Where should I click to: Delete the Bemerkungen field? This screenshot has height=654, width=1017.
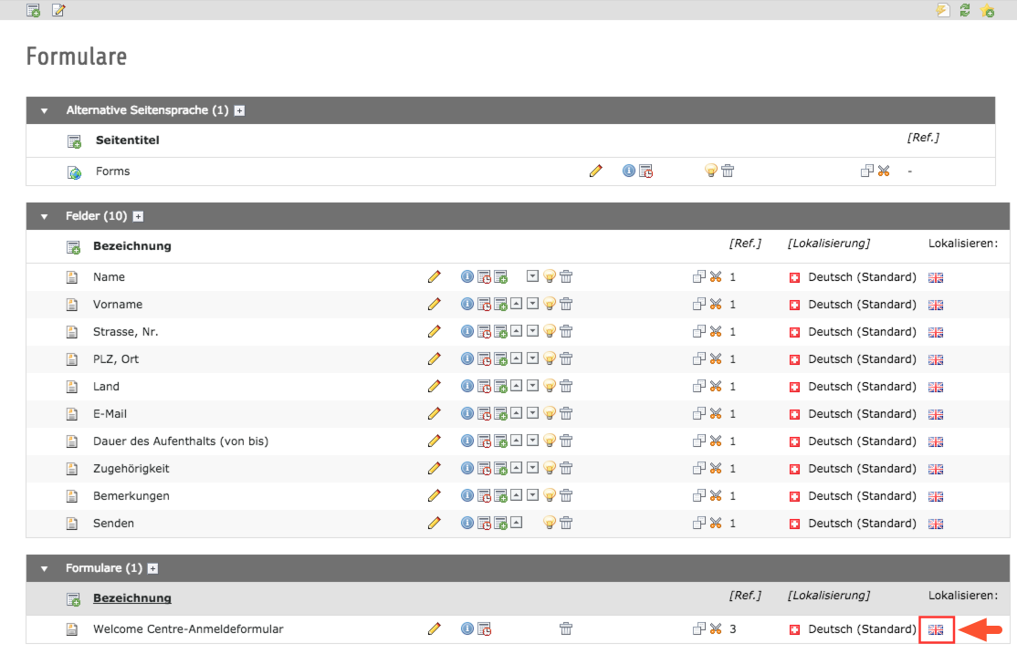point(566,496)
